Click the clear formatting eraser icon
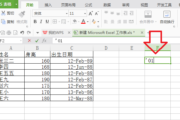Viewport: 180px width, 120px height. [x=94, y=22]
